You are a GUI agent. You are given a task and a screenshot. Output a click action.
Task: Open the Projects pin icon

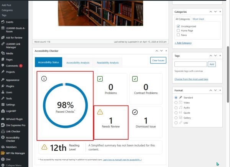coord(3,72)
